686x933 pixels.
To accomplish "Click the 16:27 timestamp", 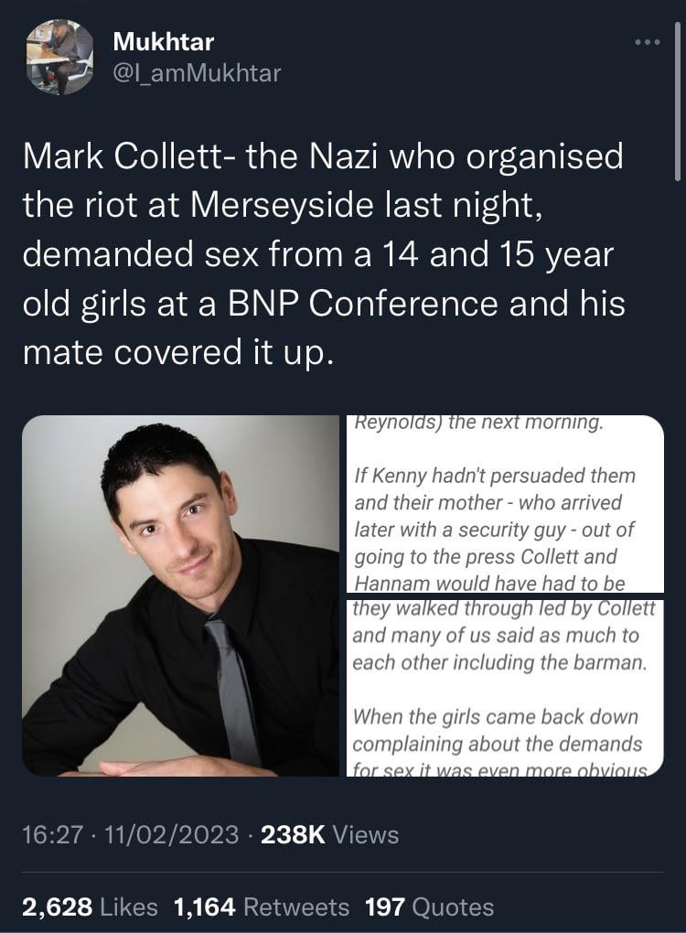I will 52,834.
